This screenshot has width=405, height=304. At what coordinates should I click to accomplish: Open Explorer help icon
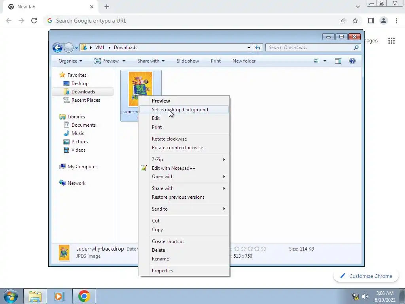point(352,61)
